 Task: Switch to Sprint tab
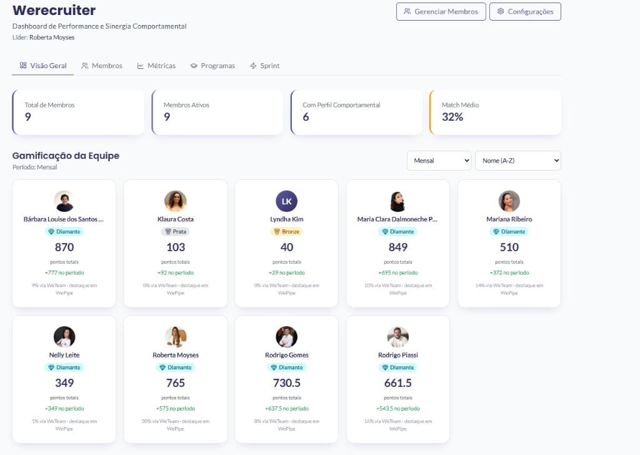click(x=265, y=66)
